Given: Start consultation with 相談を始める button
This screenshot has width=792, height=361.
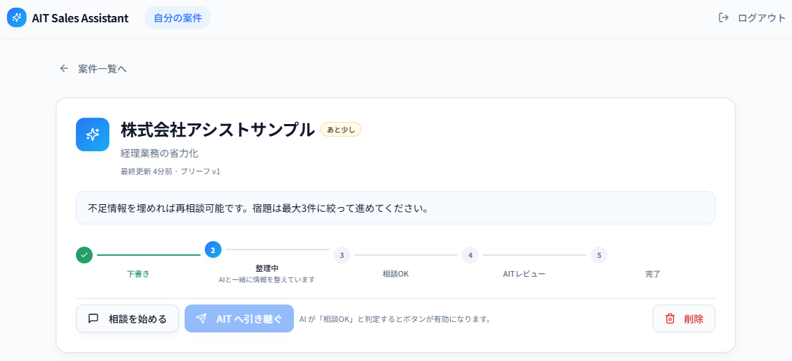Looking at the screenshot, I should click(x=127, y=318).
